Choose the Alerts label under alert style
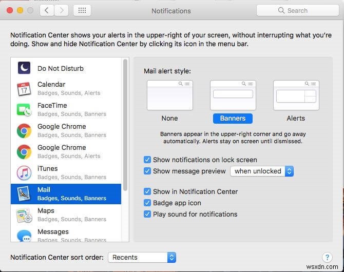 click(296, 118)
